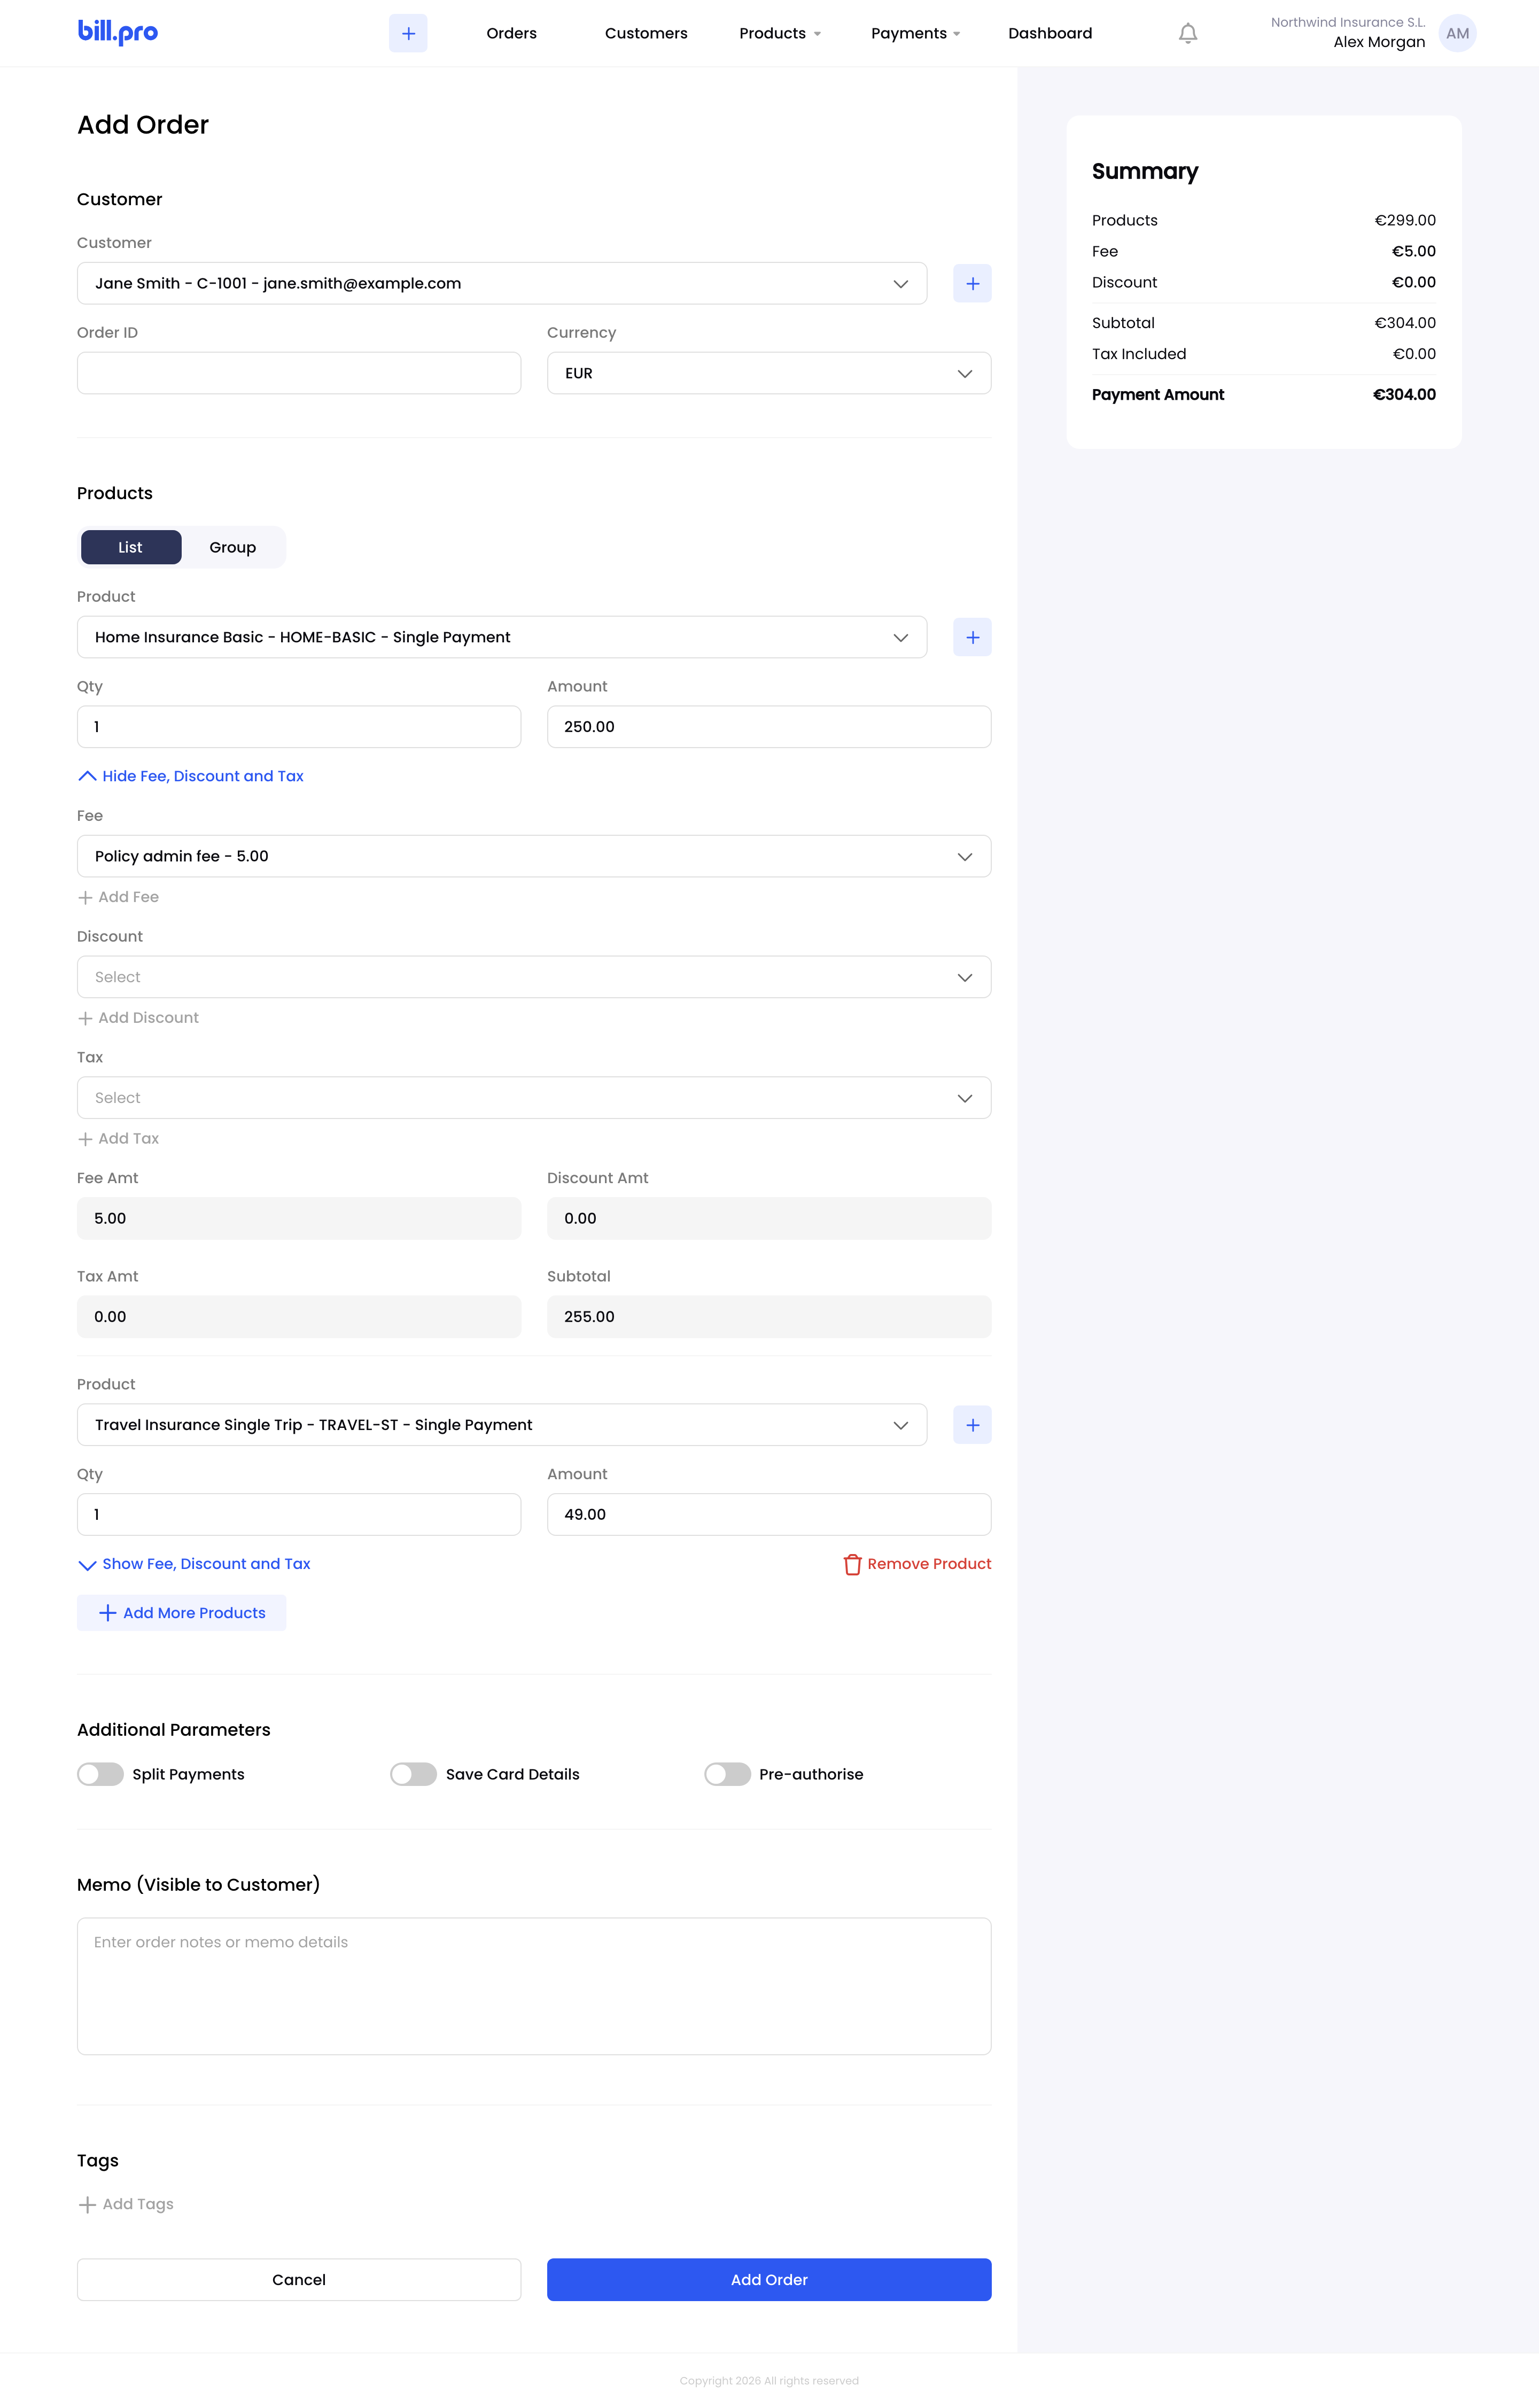Open the Currency dropdown set to EUR
Screen dimensions: 1539x2408
(x=769, y=373)
